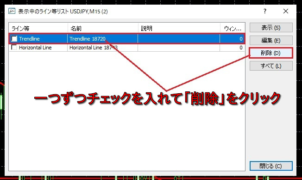Click the 削除 (D) delete button

tap(271, 53)
